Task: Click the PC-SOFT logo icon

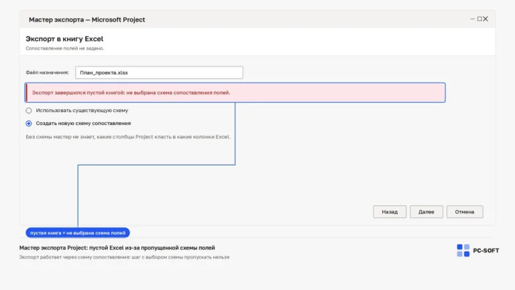Action: 463,250
